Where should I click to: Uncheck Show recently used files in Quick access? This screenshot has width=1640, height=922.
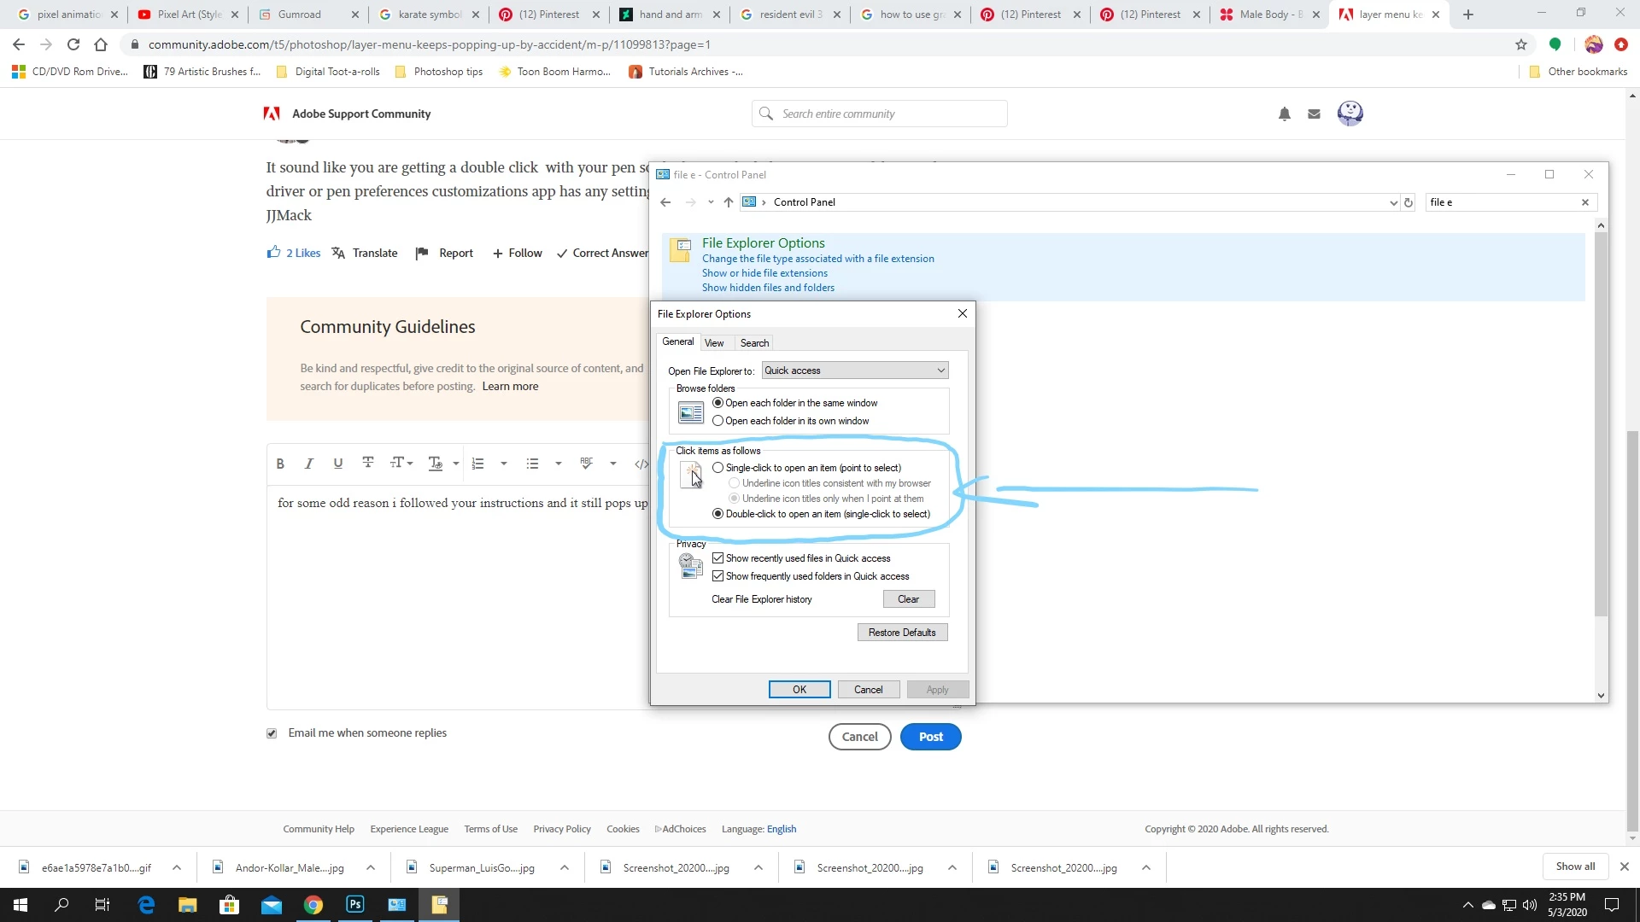[718, 558]
